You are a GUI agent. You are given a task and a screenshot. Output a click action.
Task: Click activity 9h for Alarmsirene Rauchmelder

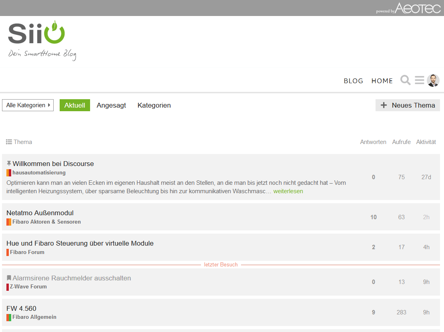[426, 282]
